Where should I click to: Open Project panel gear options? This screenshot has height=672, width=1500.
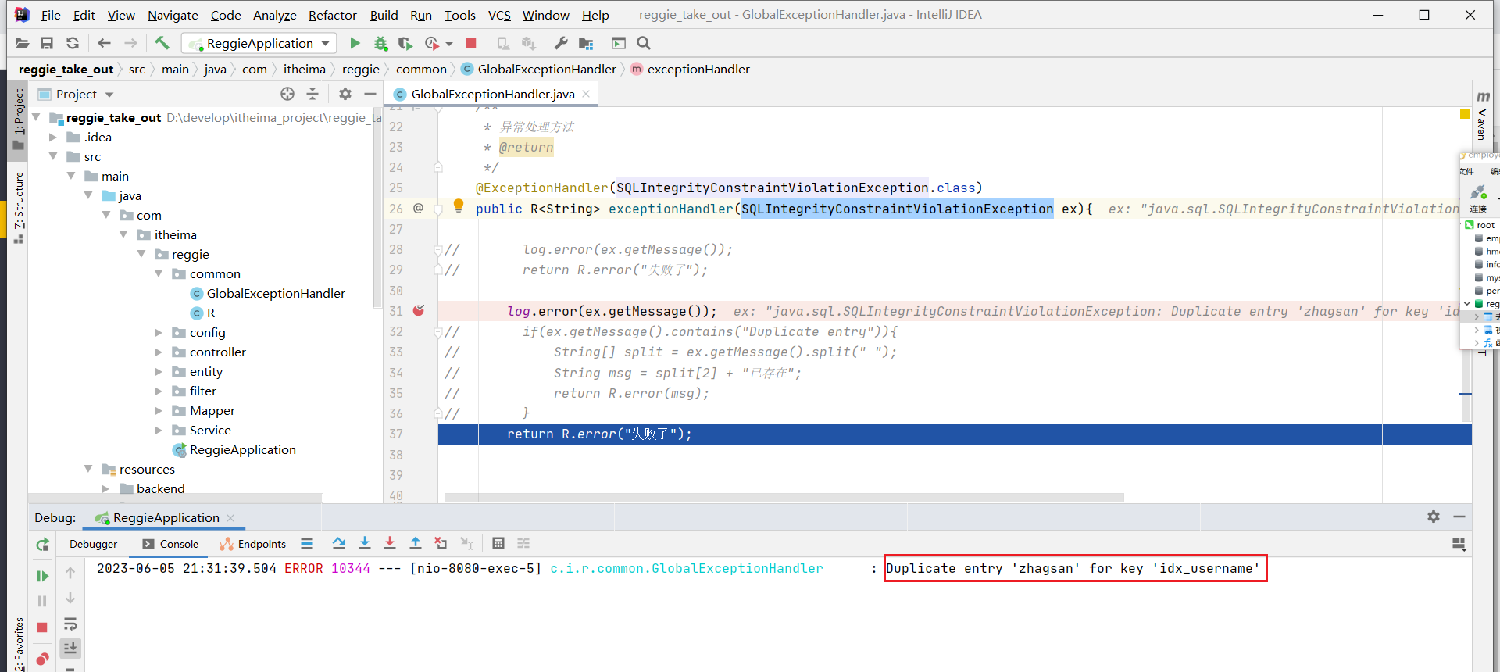(x=345, y=94)
